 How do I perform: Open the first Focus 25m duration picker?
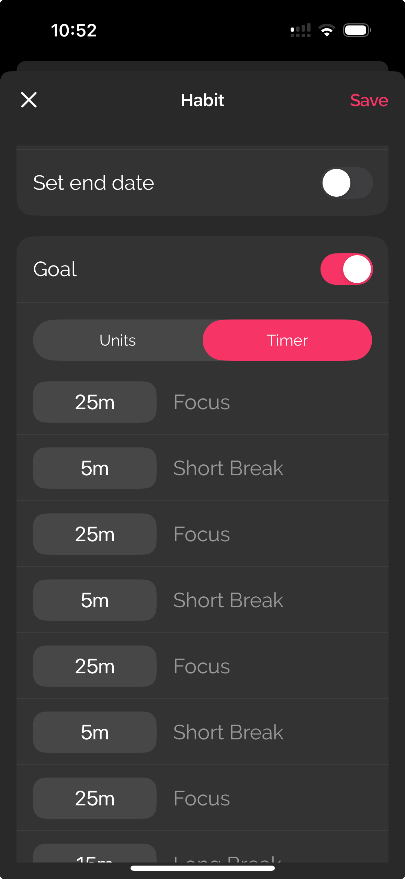tap(95, 402)
